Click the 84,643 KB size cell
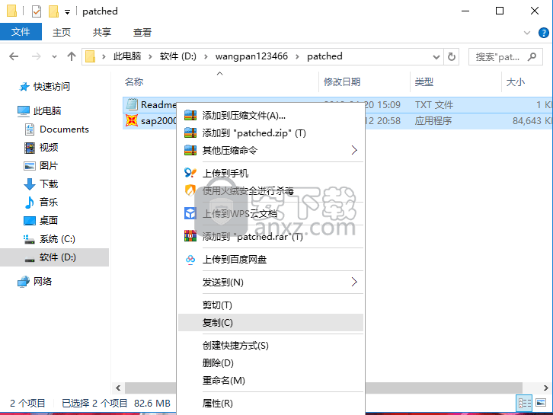Image resolution: width=553 pixels, height=415 pixels. point(532,121)
